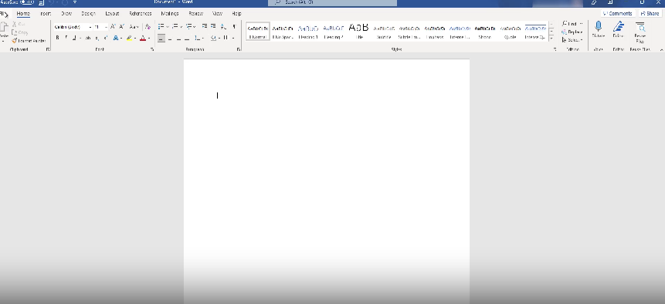Open the Change Case Aa dropdown
Viewport: 665px width, 304px height.
click(134, 27)
